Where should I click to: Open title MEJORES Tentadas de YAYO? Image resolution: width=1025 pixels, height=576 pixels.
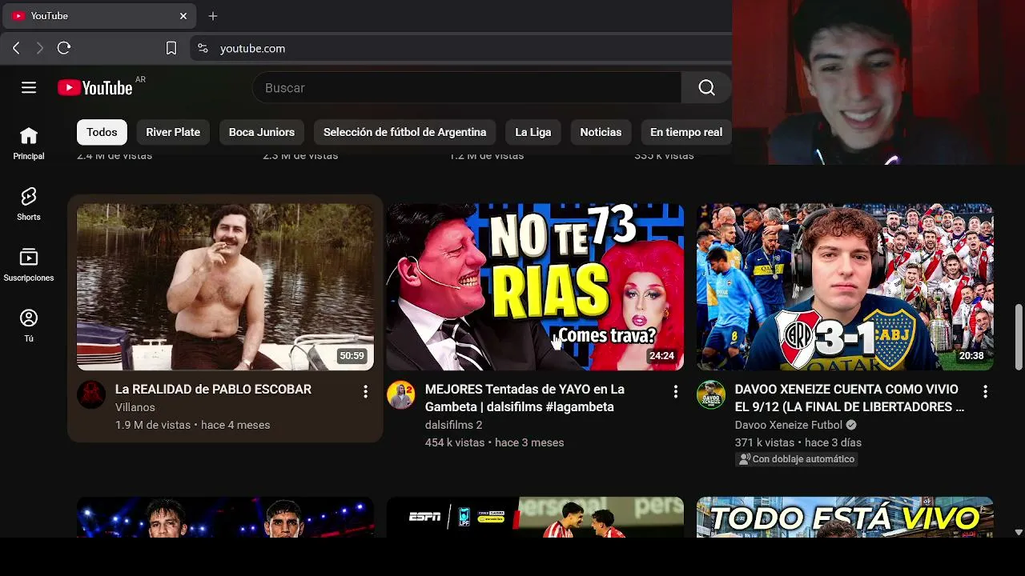click(525, 398)
